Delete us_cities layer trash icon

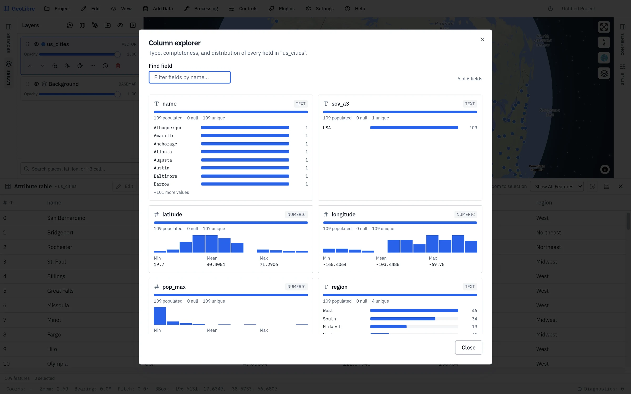click(118, 66)
